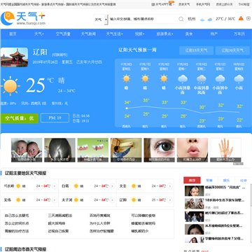Open the lips close-up thumbnail
This screenshot has width=252, height=252.
(x=192, y=150)
